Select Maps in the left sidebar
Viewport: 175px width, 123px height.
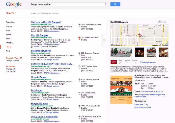point(8,30)
